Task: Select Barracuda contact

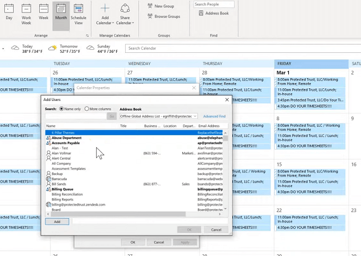Action: tap(134, 179)
